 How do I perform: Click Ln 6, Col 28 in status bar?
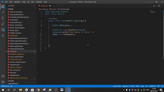tap(117, 86)
